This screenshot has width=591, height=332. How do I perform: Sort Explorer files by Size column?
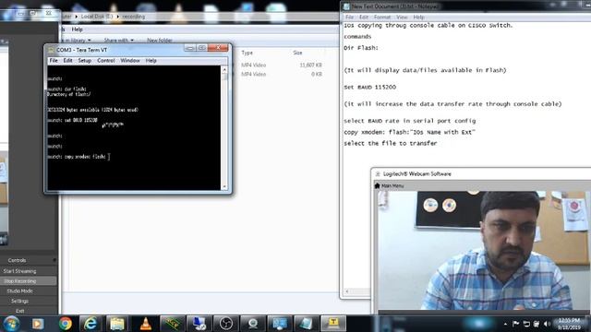pyautogui.click(x=297, y=53)
